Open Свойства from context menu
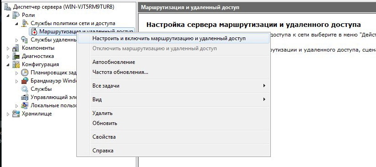The height and width of the screenshot is (167, 376). 174,137
